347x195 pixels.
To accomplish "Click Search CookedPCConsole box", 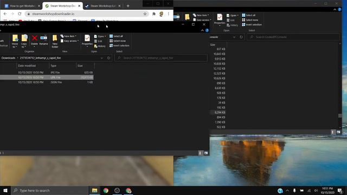I will [293, 37].
